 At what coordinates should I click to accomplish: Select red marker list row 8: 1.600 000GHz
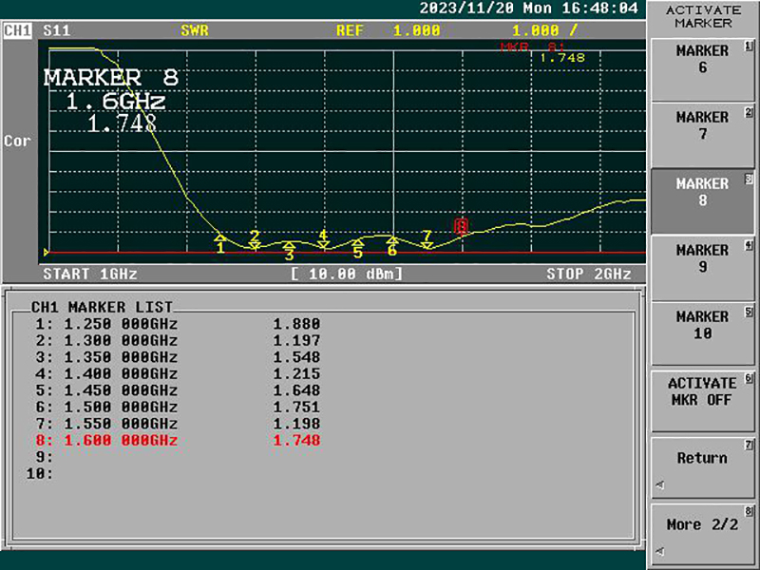click(x=178, y=440)
